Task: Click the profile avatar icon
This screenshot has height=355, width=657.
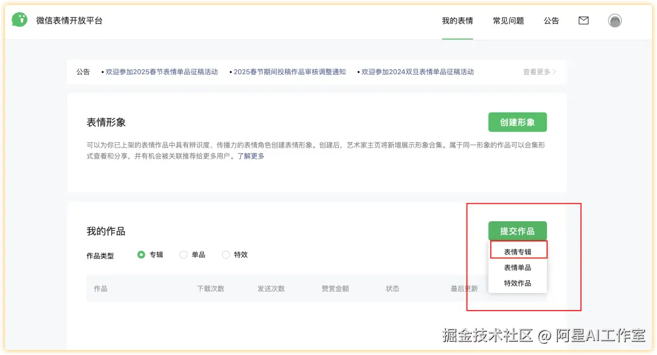Action: pyautogui.click(x=614, y=20)
